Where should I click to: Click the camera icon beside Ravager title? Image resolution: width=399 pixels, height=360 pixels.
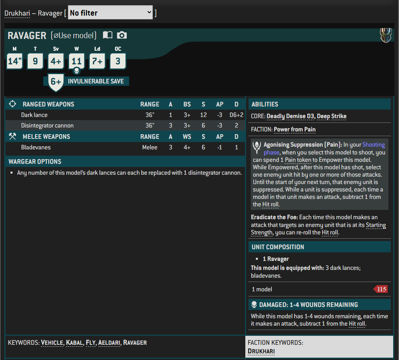coord(122,35)
